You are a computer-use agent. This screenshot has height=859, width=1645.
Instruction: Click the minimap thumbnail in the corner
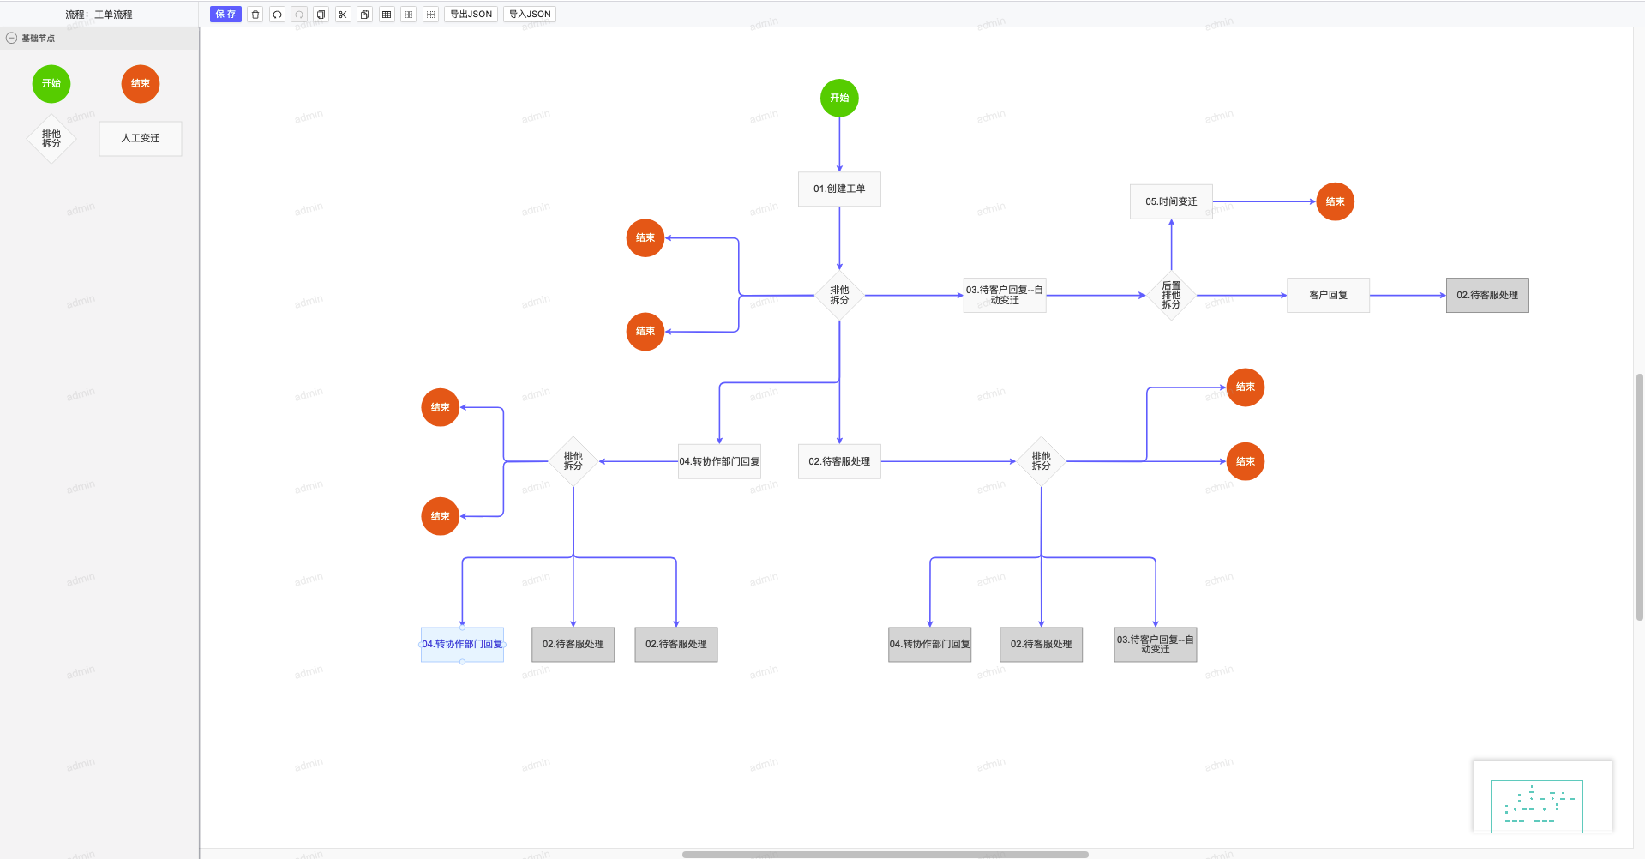(1542, 796)
